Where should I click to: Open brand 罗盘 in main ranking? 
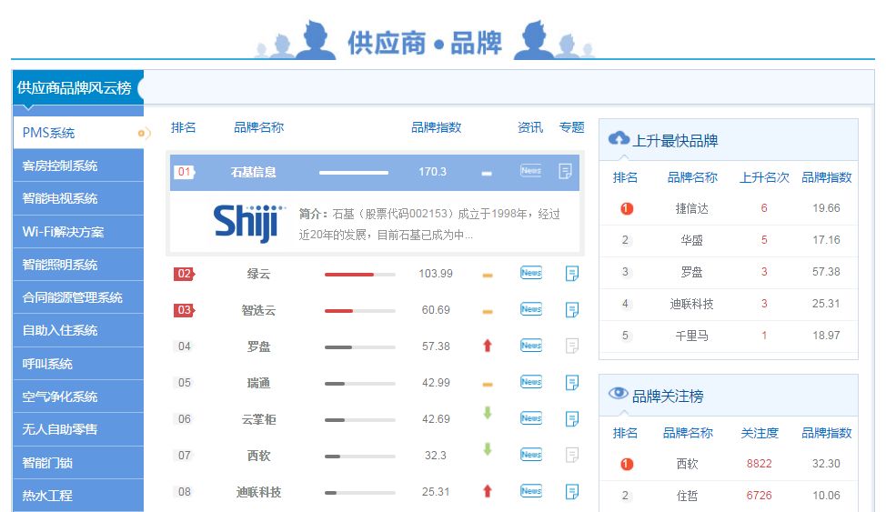click(258, 346)
